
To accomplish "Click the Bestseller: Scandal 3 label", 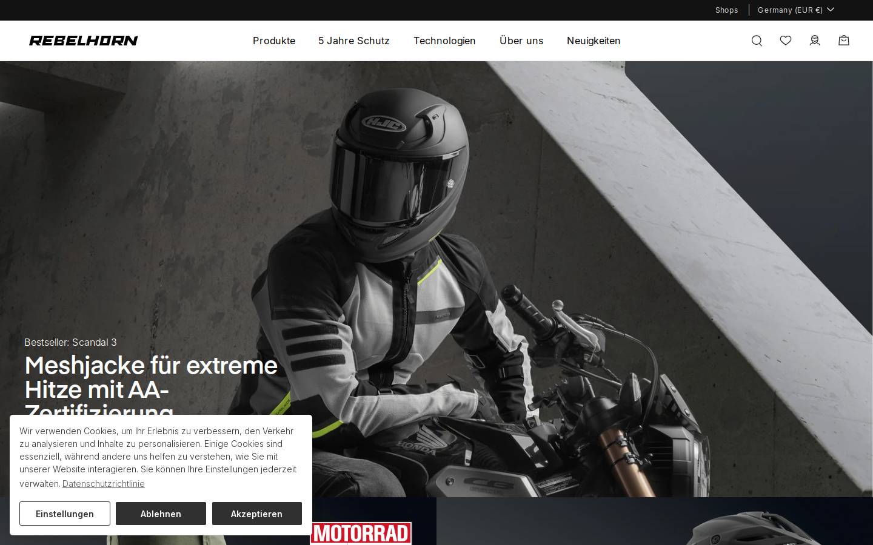I will tap(70, 342).
